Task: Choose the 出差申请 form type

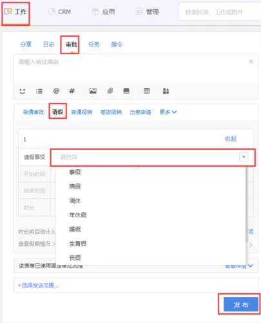Action: click(140, 112)
